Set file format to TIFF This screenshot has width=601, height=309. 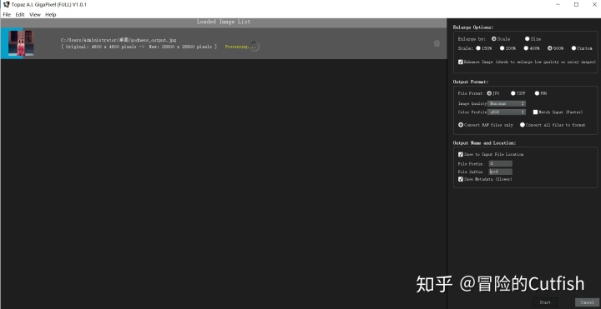click(513, 93)
